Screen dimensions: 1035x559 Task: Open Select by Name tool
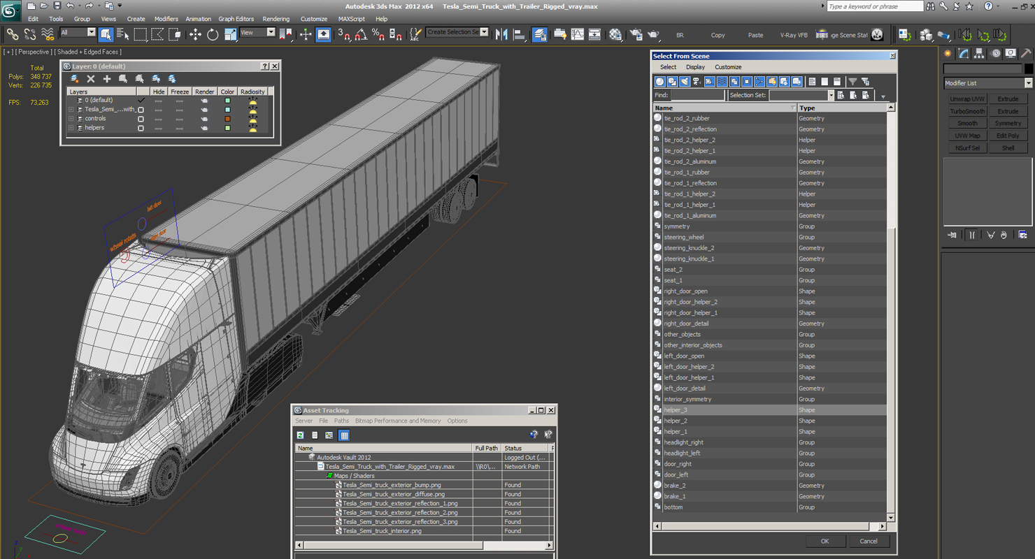(x=122, y=34)
